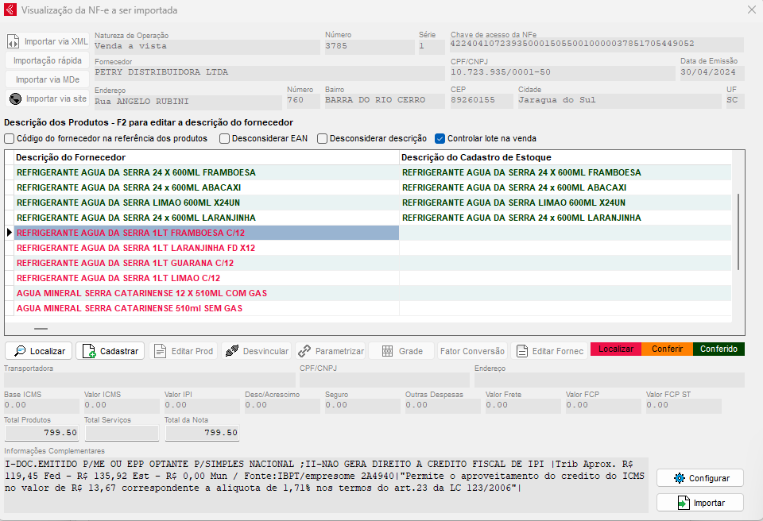The image size is (763, 521).
Task: Uncheck Controlar lote na venda
Action: click(x=440, y=138)
